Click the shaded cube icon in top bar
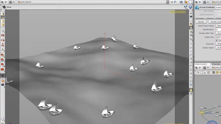 point(181,2)
